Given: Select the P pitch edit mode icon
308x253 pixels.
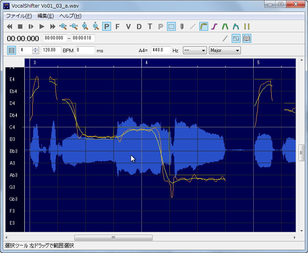Looking at the screenshot, I should click(x=107, y=26).
